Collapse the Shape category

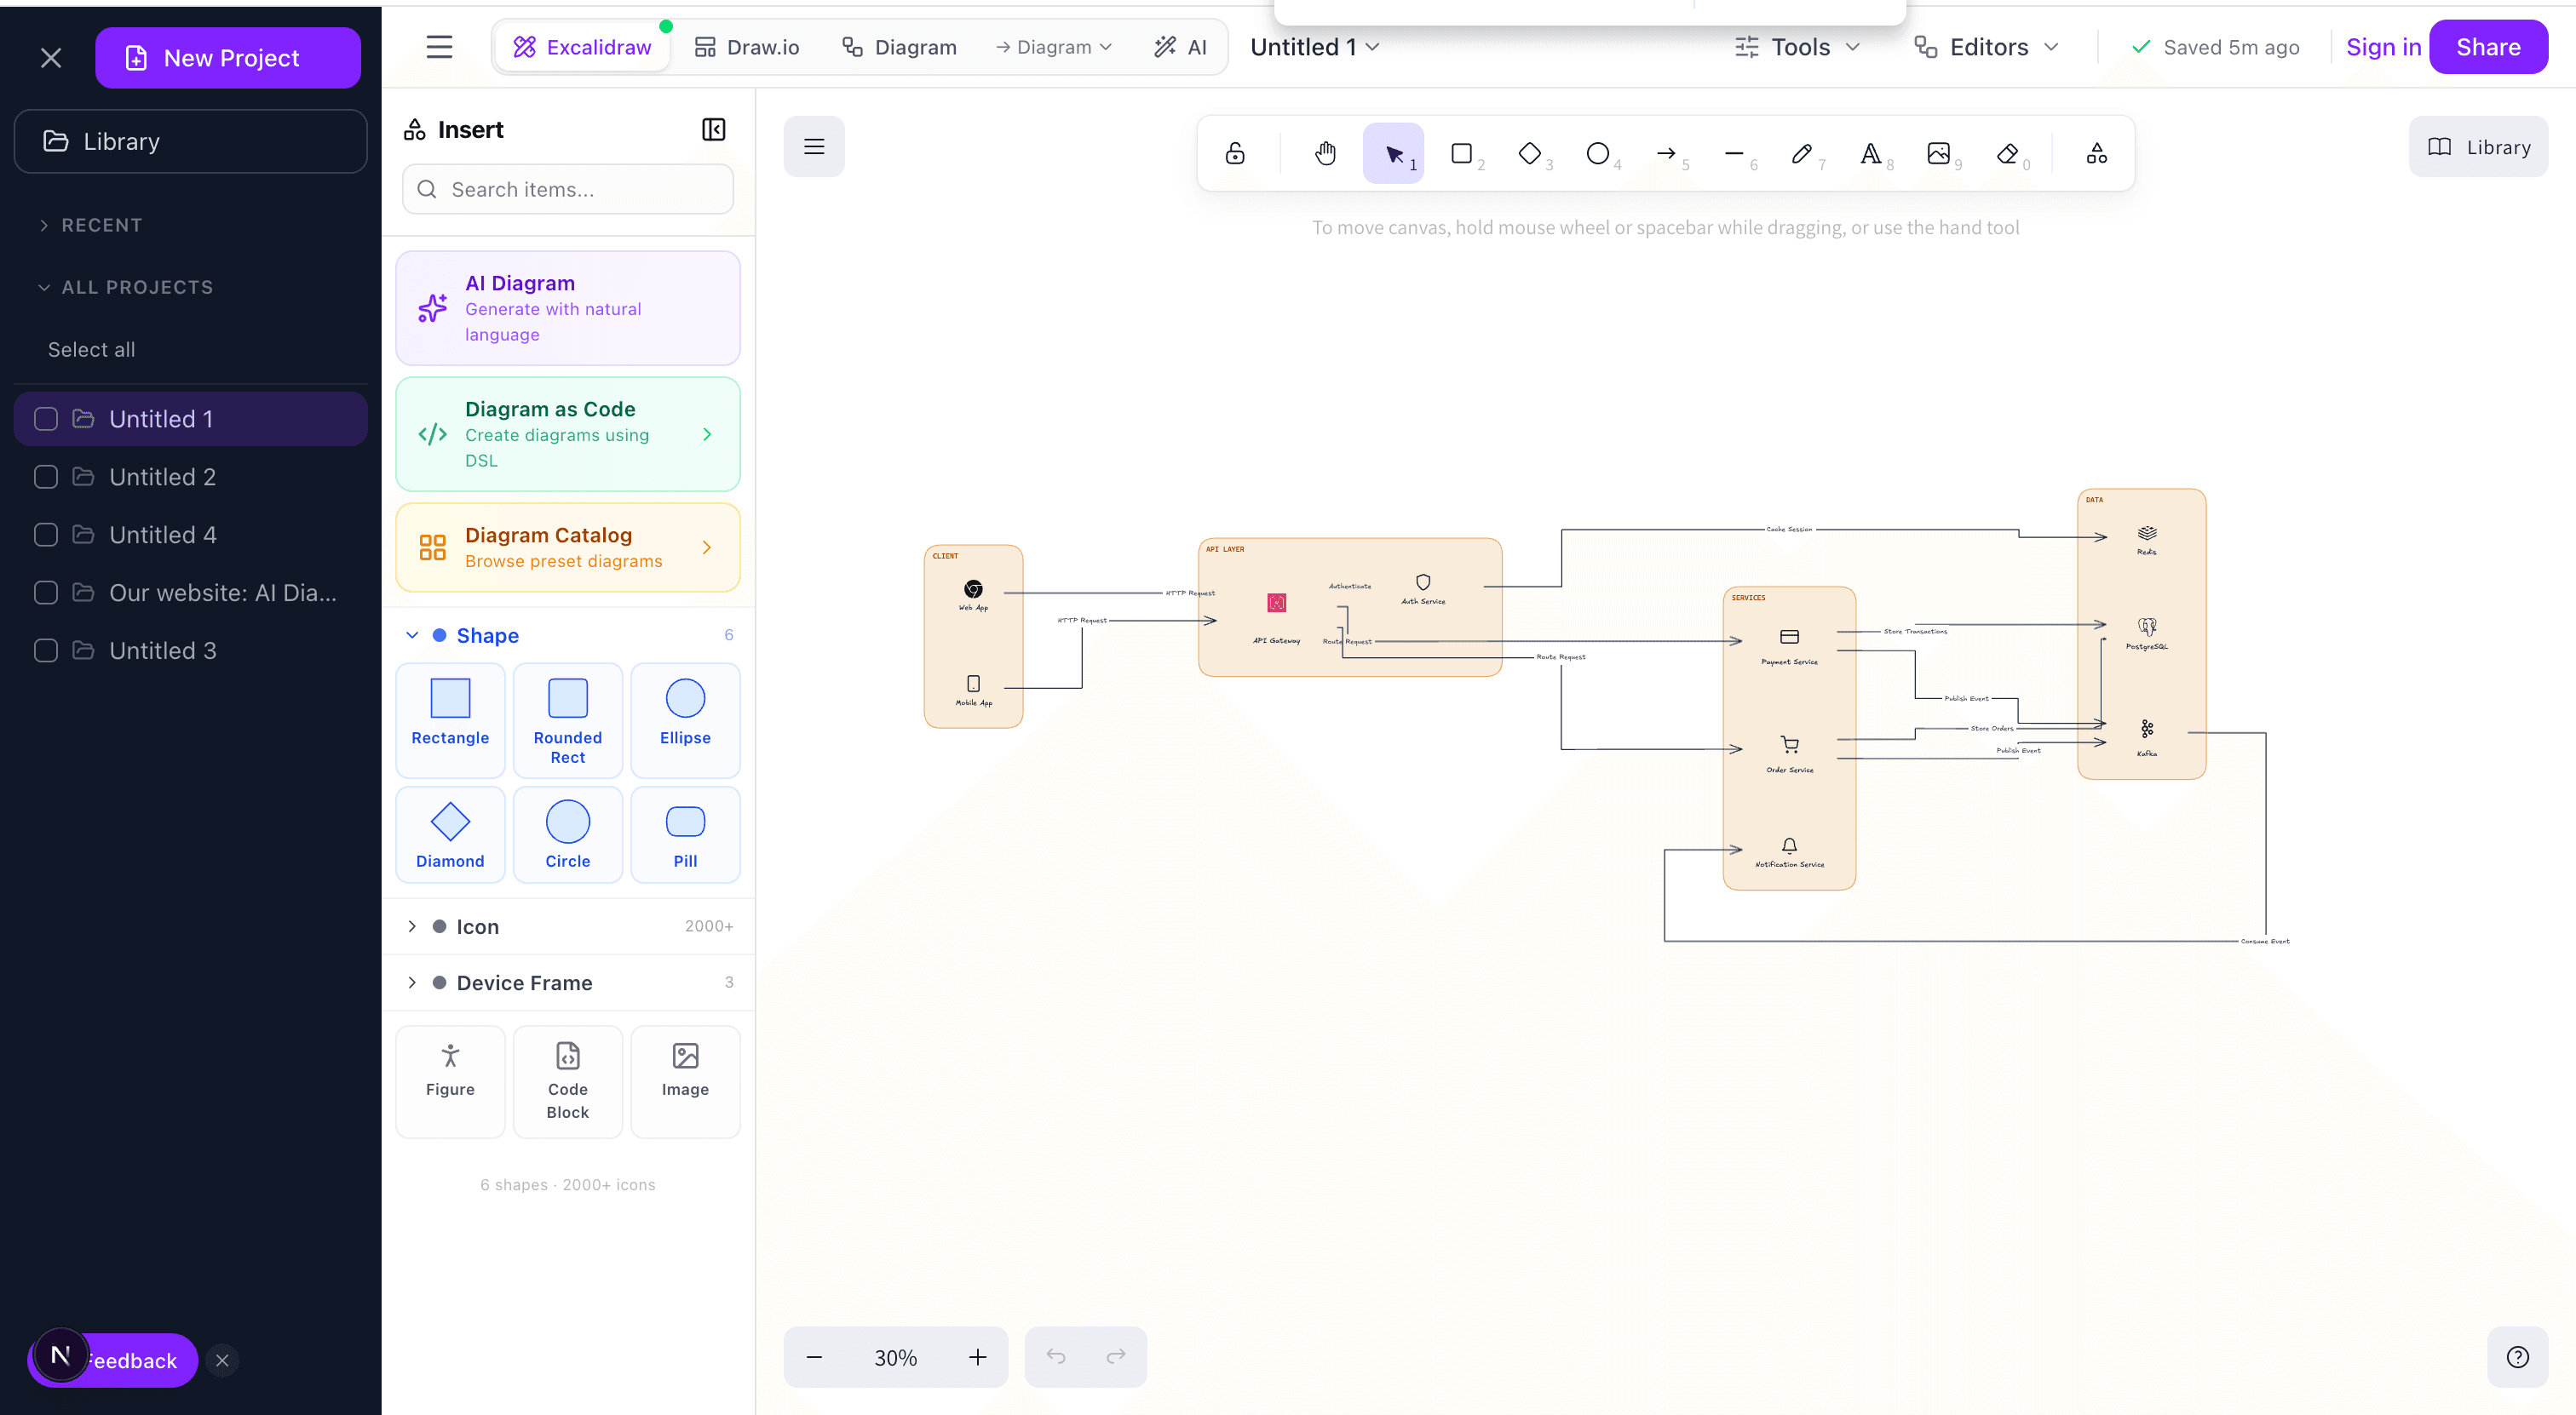click(568, 635)
